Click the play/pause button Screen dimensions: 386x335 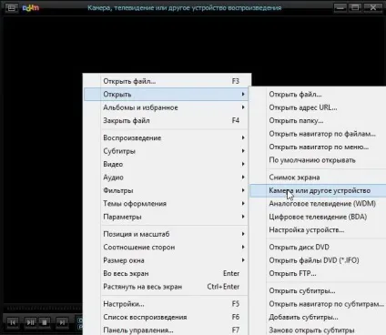[x=31, y=322]
